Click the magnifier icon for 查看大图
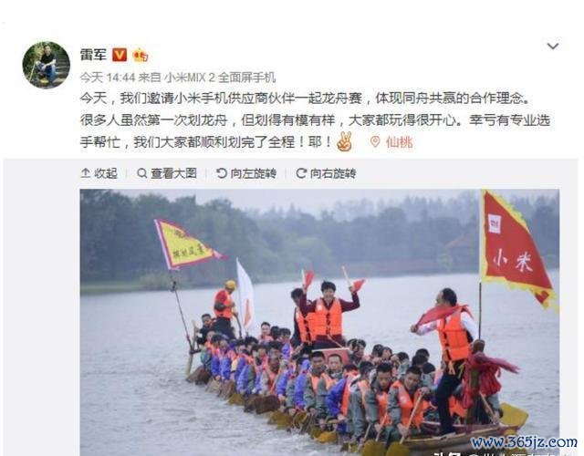This screenshot has width=584, height=456. click(142, 173)
